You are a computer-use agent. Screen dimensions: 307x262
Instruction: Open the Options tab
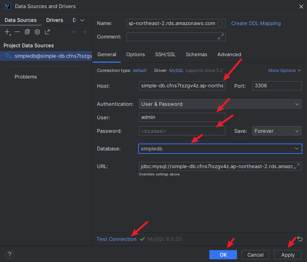pyautogui.click(x=135, y=54)
